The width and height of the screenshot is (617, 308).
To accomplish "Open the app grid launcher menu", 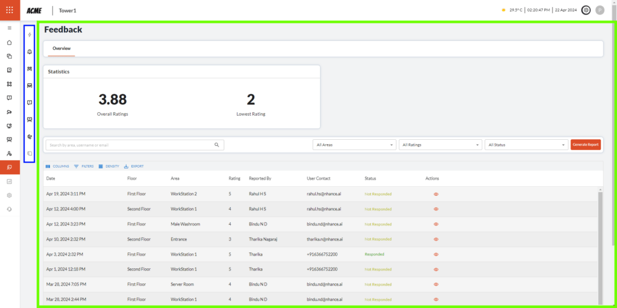I will tap(10, 10).
